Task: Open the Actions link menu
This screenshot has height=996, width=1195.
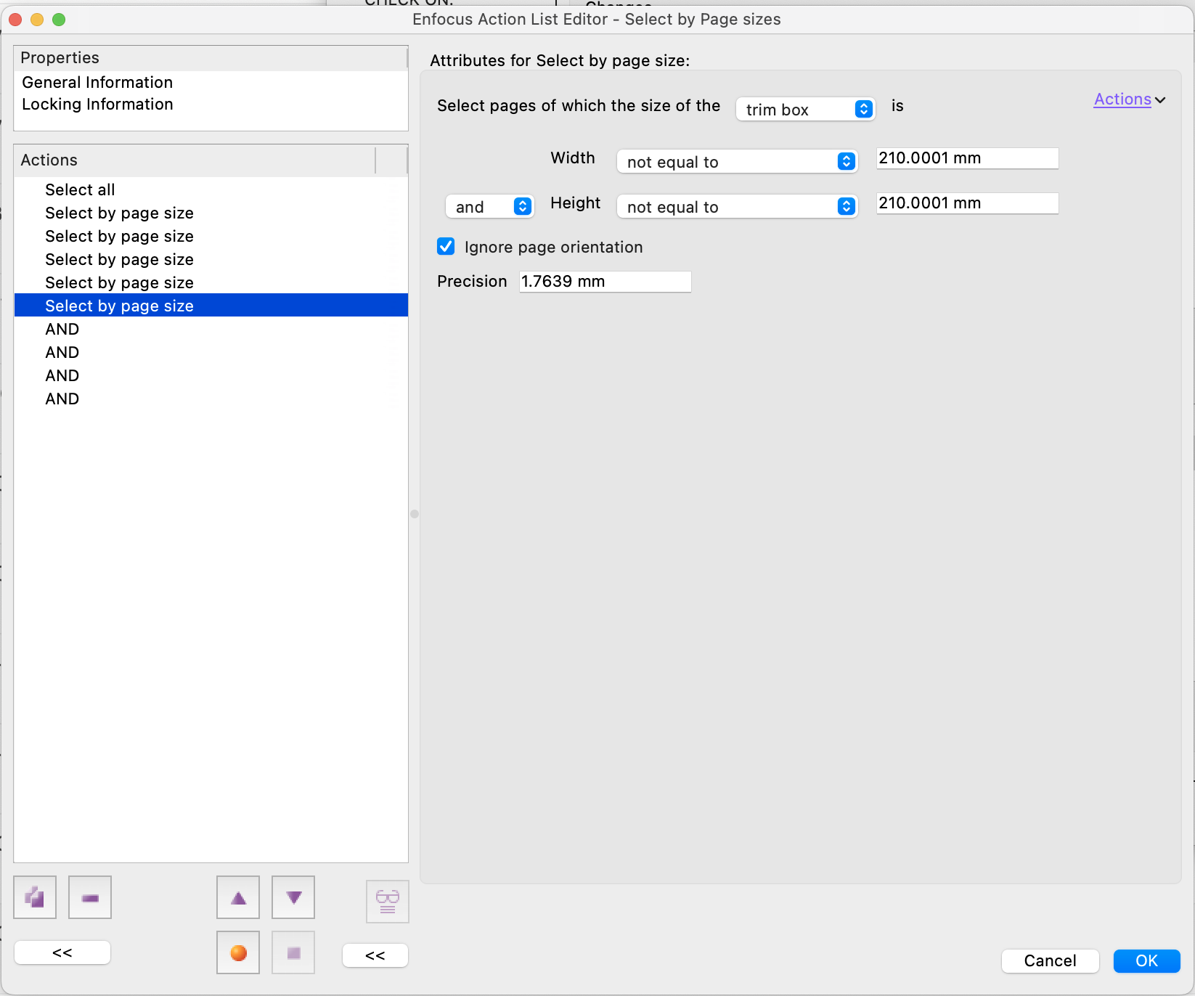Action: 1129,99
